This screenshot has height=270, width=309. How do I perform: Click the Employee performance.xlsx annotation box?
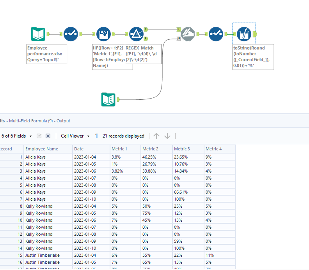[47, 54]
